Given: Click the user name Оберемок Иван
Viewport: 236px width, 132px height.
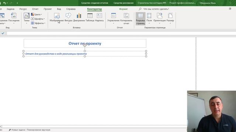Looking at the screenshot, I should click(208, 3).
